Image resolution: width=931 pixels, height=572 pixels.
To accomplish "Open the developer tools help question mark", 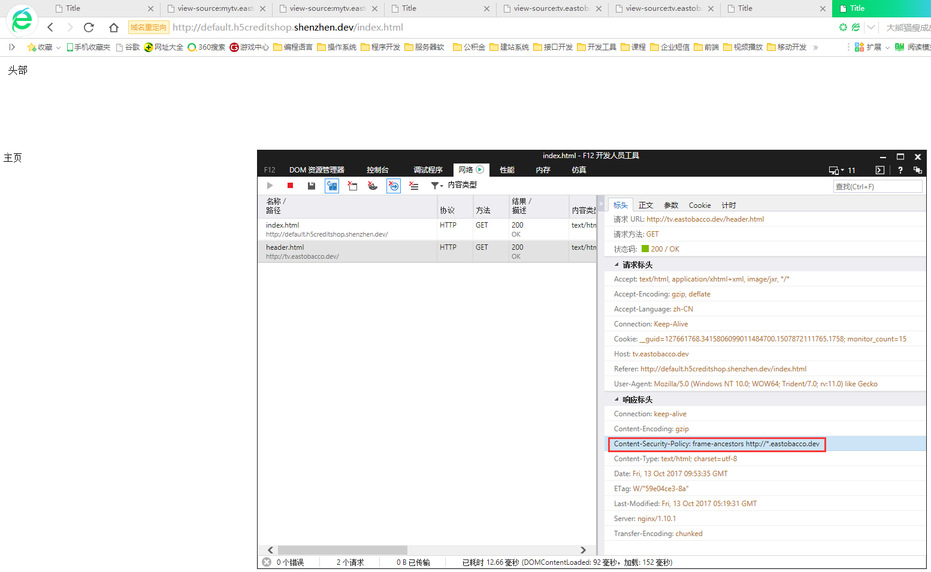I will click(x=900, y=170).
